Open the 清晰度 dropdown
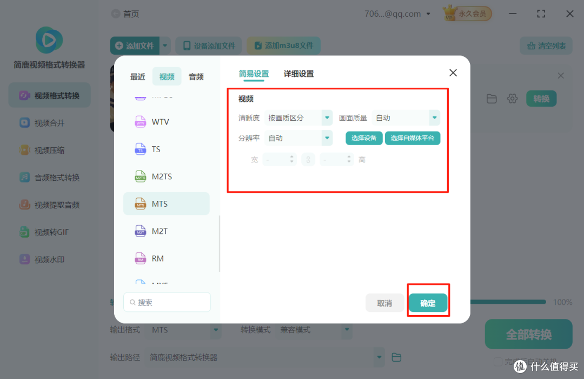The width and height of the screenshot is (584, 379). tap(298, 118)
